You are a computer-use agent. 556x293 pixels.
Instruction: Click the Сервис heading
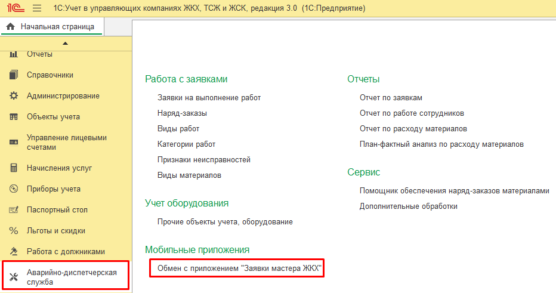(x=363, y=172)
